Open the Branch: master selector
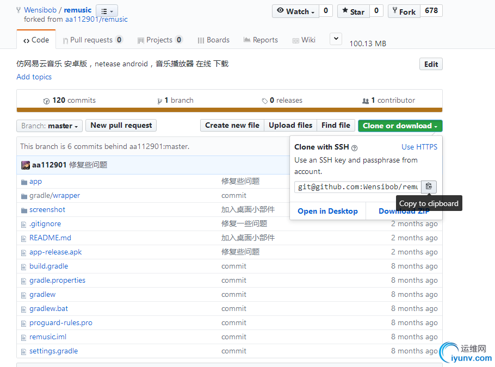Screen dimensions: 495x367 click(49, 126)
